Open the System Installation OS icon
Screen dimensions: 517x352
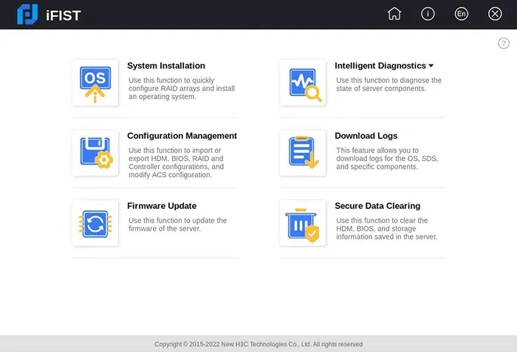pyautogui.click(x=95, y=83)
